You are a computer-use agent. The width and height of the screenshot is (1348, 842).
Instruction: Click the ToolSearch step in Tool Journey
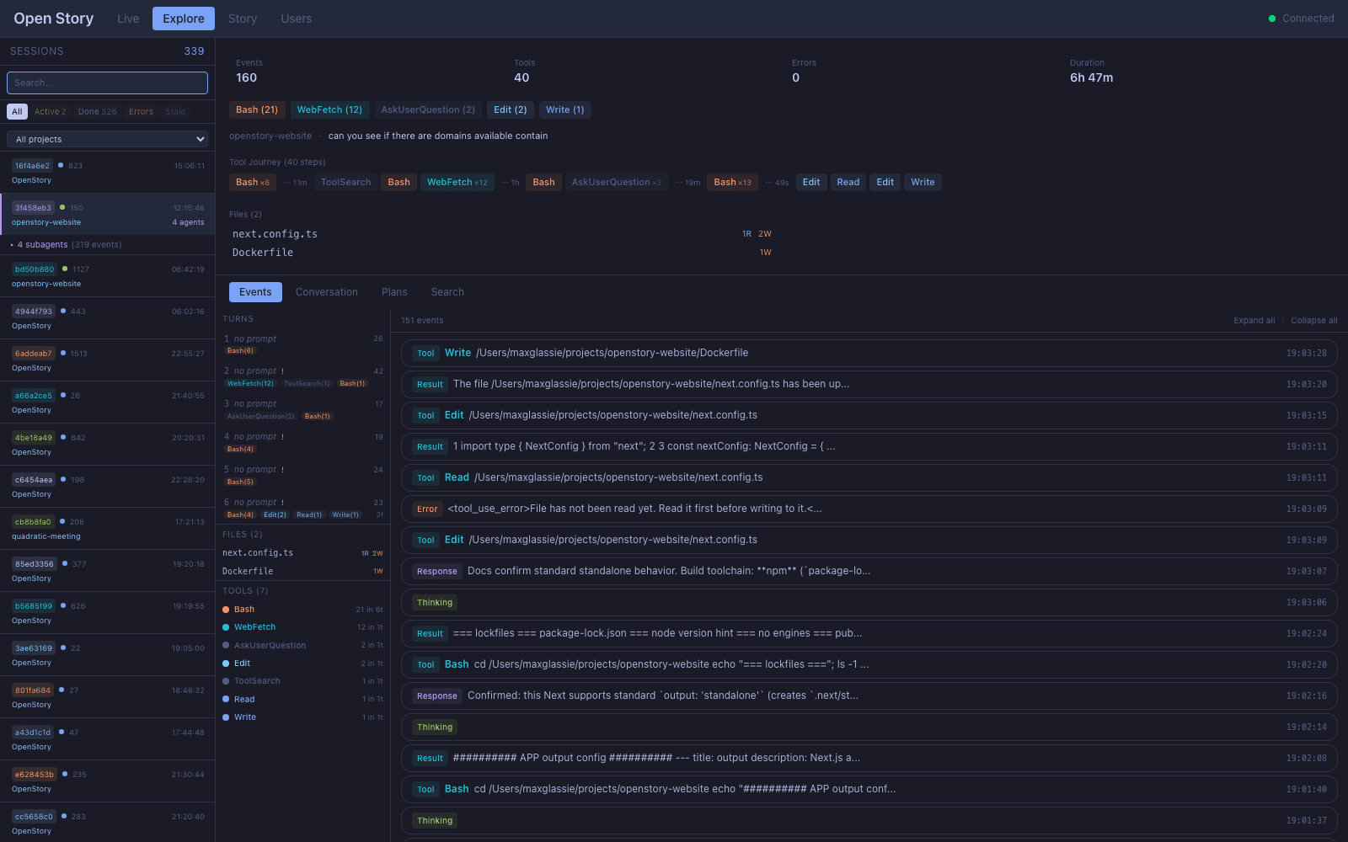pos(345,183)
